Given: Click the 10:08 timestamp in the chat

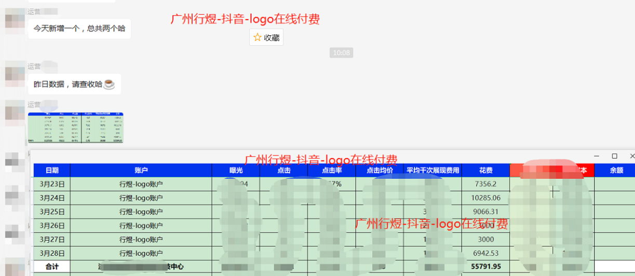Looking at the screenshot, I should click(x=341, y=53).
